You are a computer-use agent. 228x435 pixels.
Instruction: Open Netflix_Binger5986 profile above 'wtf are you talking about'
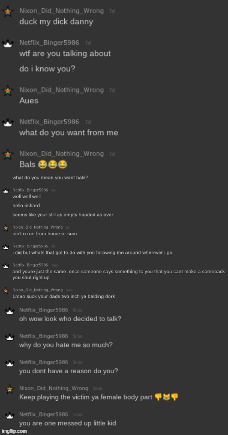49,43
